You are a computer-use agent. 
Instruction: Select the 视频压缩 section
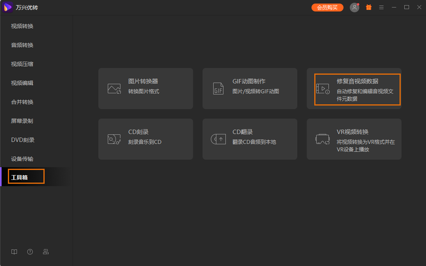(23, 64)
